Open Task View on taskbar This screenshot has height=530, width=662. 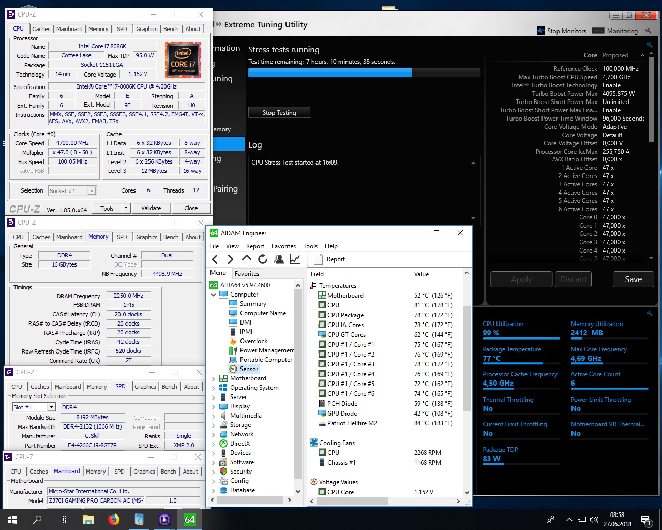pos(62,520)
